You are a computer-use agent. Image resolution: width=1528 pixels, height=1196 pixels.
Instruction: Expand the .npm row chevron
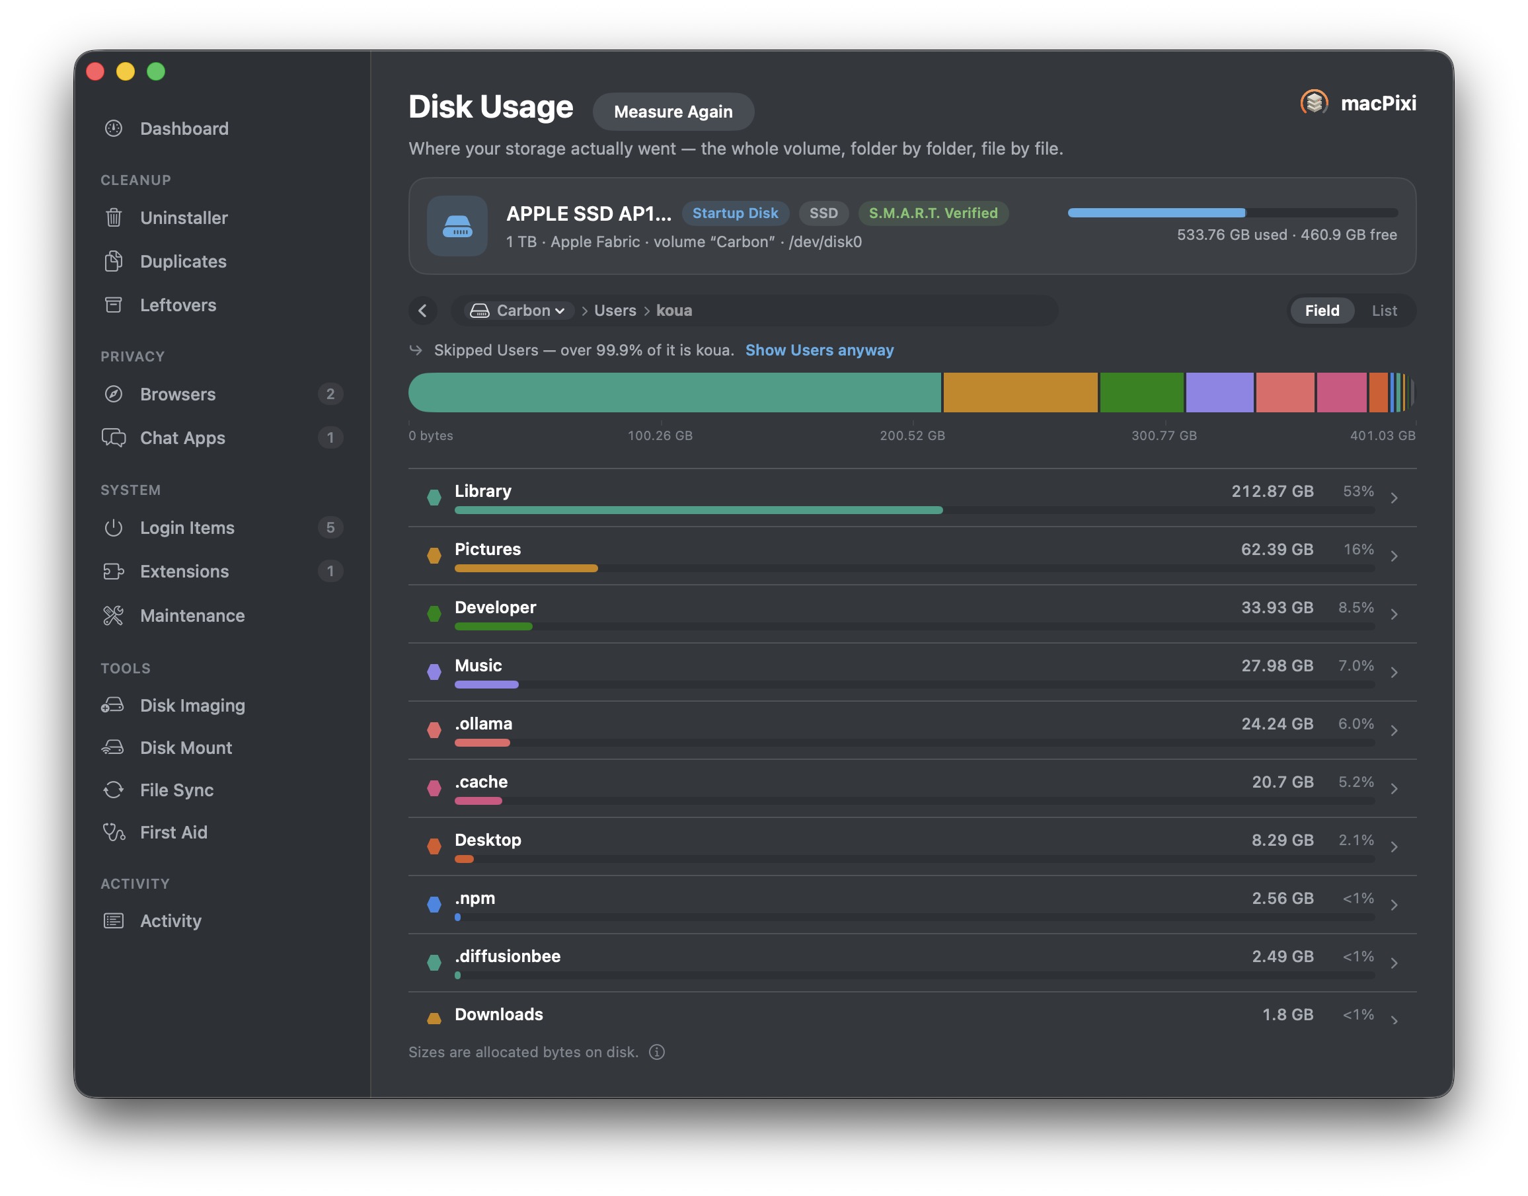pos(1394,904)
